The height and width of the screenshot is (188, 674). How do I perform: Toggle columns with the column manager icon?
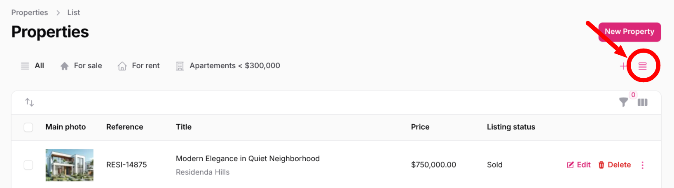(642, 102)
